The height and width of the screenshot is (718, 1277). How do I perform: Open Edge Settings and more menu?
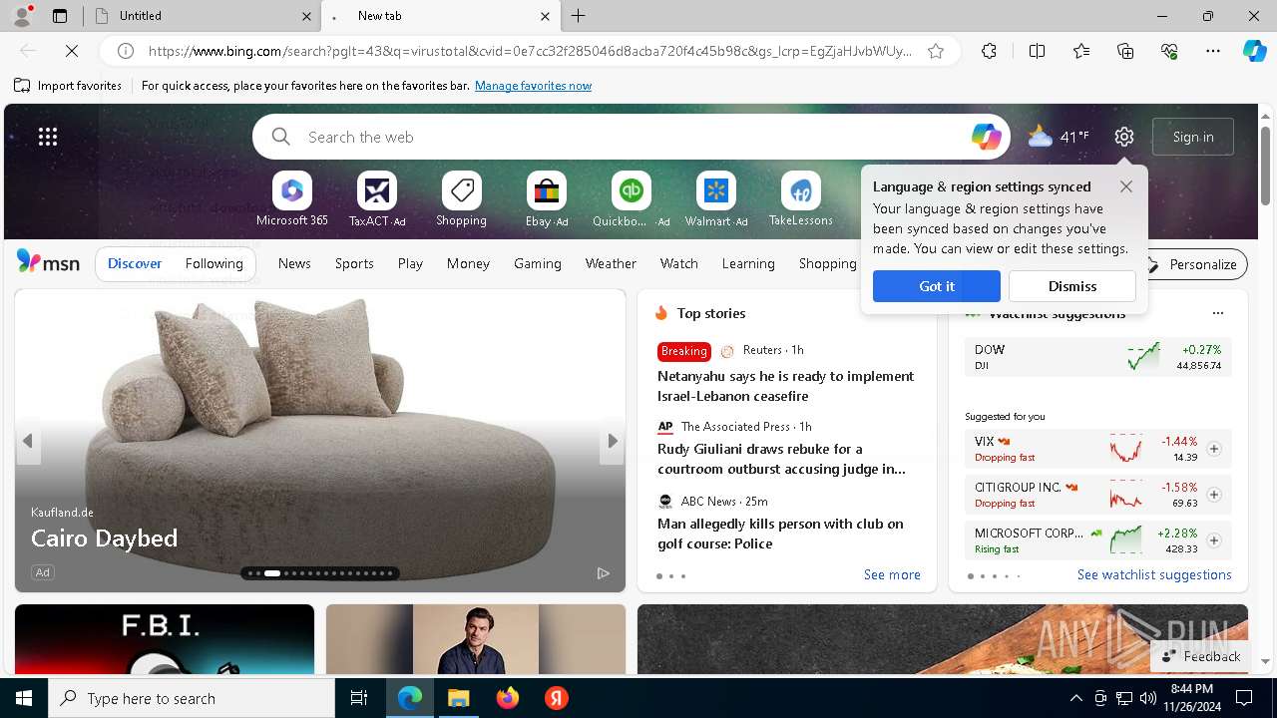coord(1213,51)
